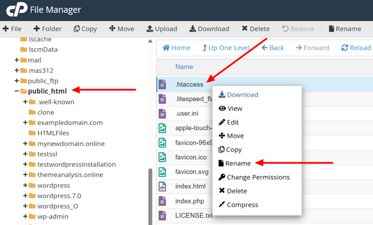
Task: Click the favicon.svg image file icon
Action: (162, 172)
